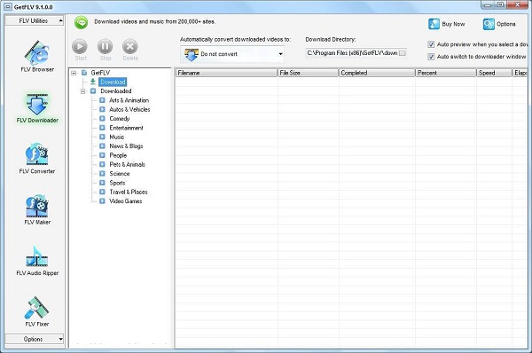Image resolution: width=532 pixels, height=353 pixels.
Task: Expand the FLV Utilities panel header
Action: (x=35, y=20)
